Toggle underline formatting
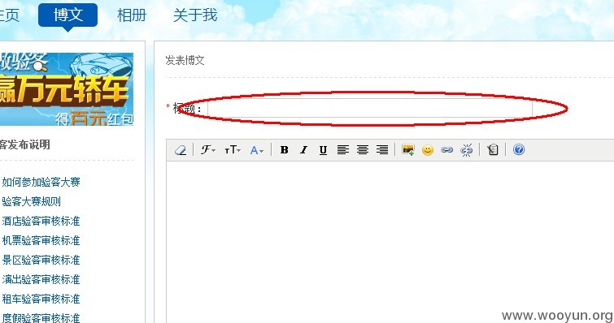The image size is (614, 323). click(323, 150)
